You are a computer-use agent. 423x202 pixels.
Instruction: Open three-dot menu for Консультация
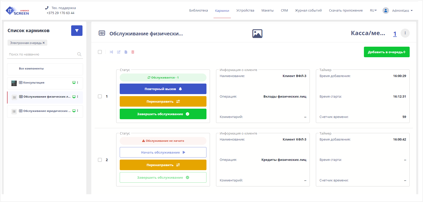(77, 83)
